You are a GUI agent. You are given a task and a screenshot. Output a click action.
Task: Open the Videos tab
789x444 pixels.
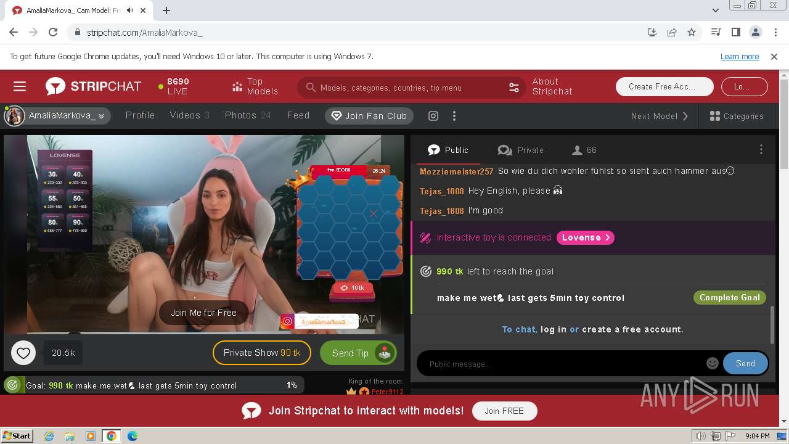coord(190,115)
